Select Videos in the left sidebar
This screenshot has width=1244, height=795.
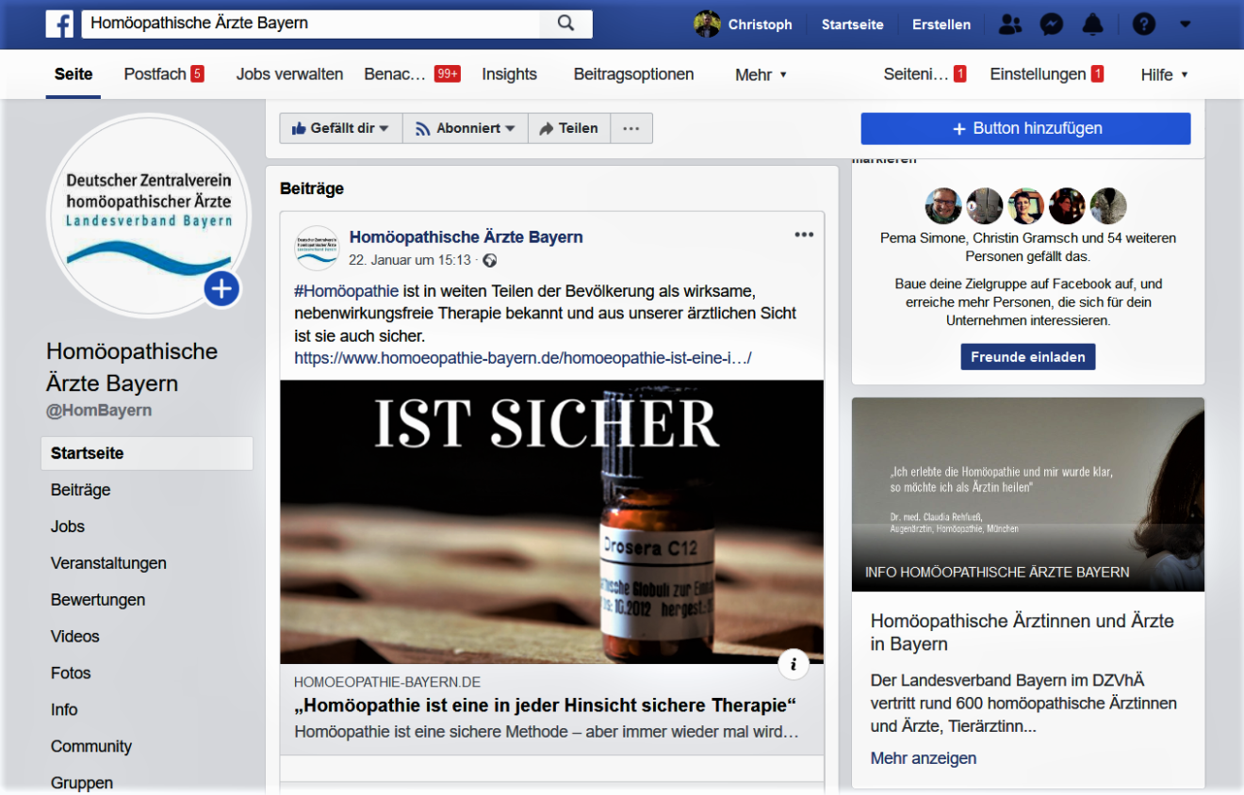coord(74,637)
